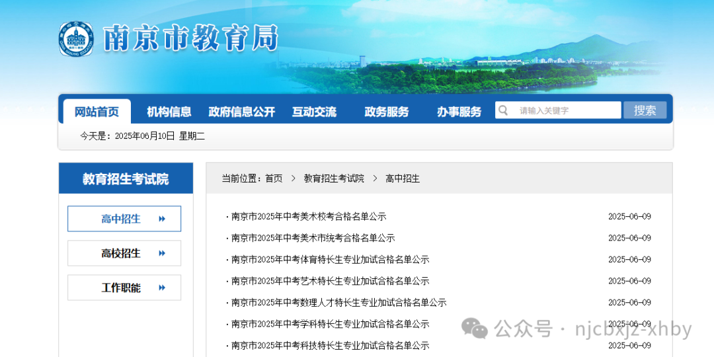Viewport: 714px width, 357px height.
Task: Go to 首页 in the breadcrumb
Action: coord(274,178)
